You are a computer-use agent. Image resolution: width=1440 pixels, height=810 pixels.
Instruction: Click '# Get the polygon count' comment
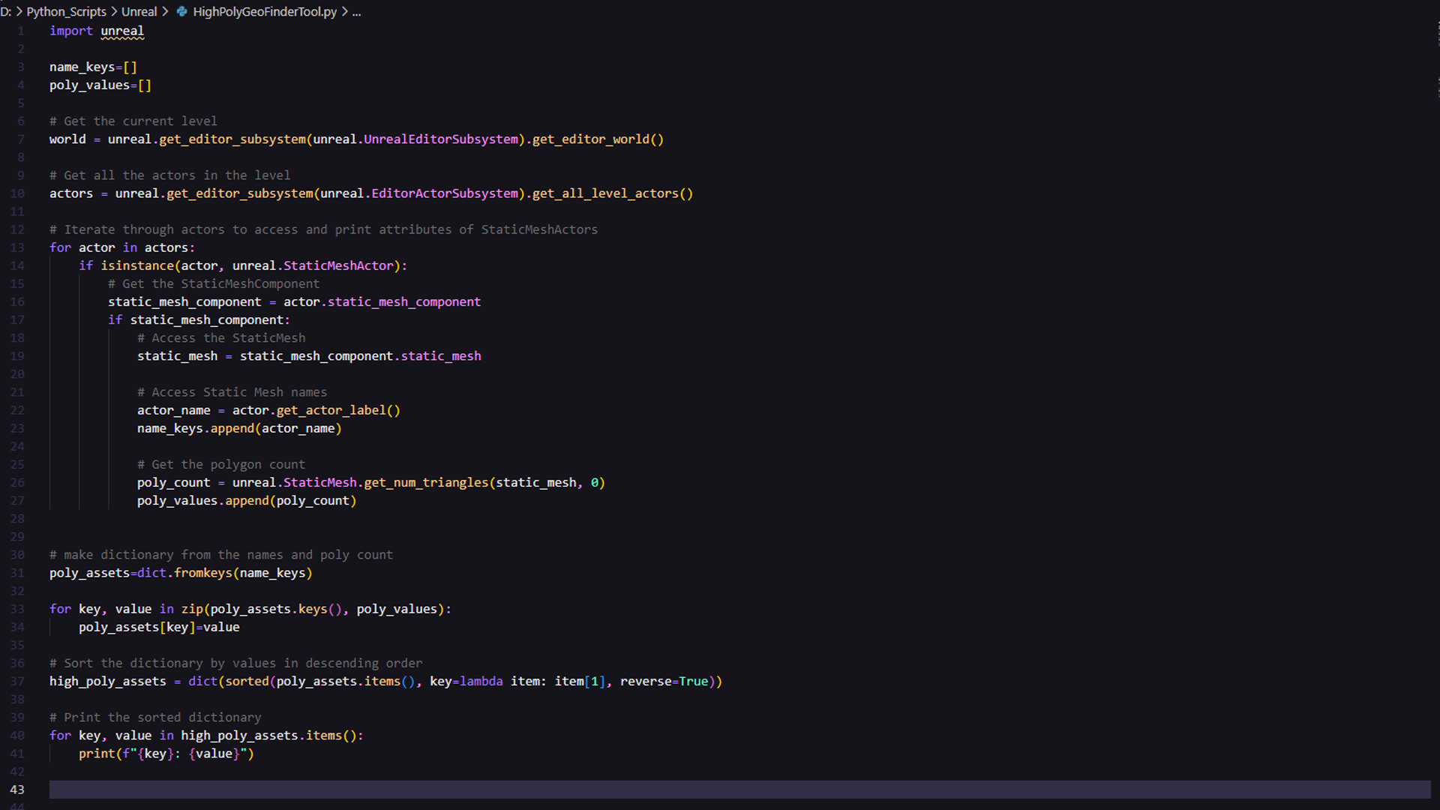tap(221, 464)
